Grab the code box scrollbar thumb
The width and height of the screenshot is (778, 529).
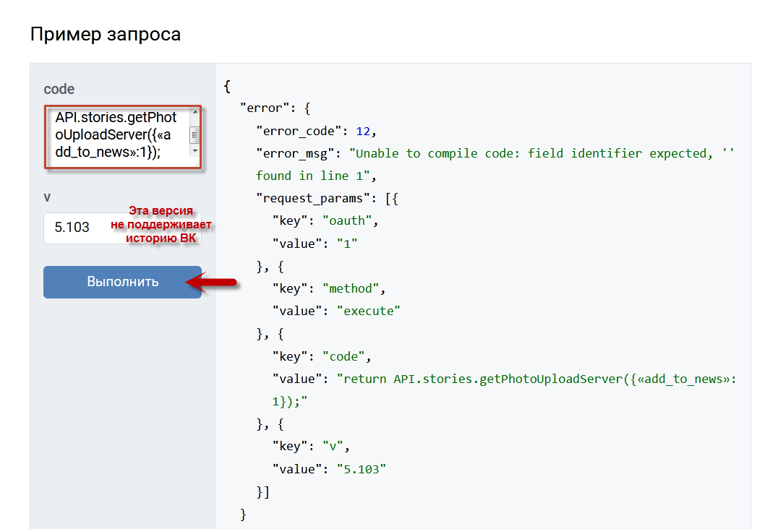(x=194, y=135)
